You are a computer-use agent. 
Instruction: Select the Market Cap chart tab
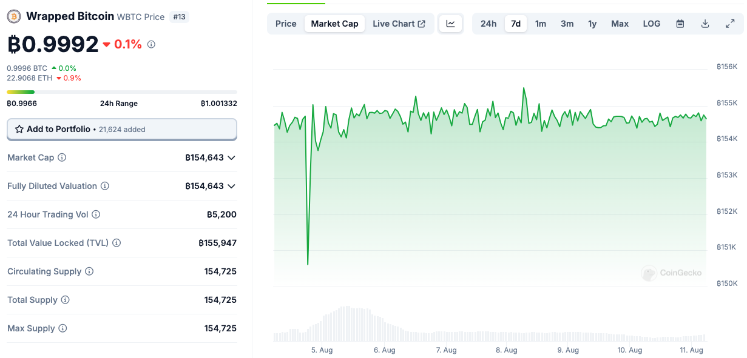coord(334,24)
